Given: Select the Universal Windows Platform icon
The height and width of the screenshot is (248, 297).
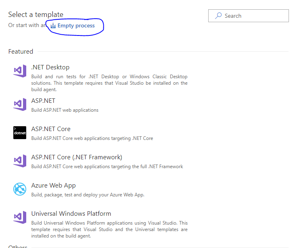Looking at the screenshot, I should [x=20, y=217].
